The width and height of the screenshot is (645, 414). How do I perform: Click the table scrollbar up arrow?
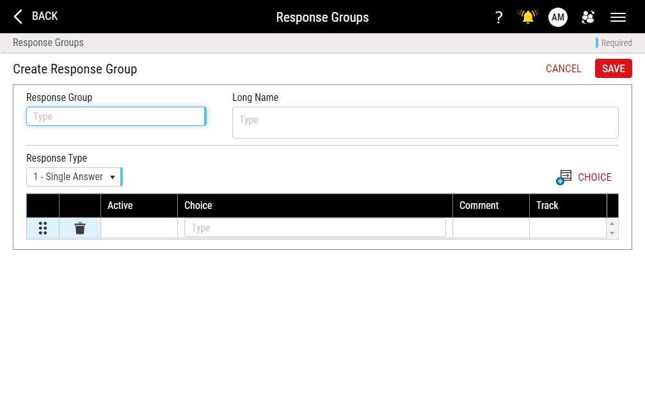coord(612,224)
